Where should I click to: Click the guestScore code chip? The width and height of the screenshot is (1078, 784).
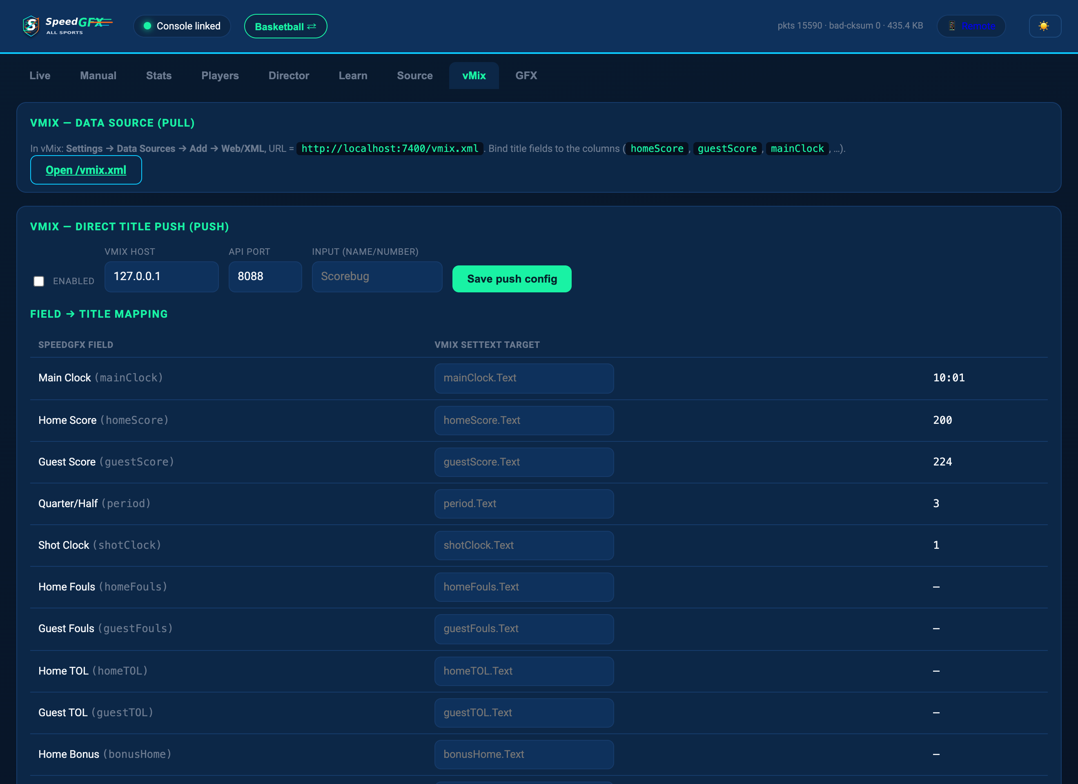[x=727, y=148]
